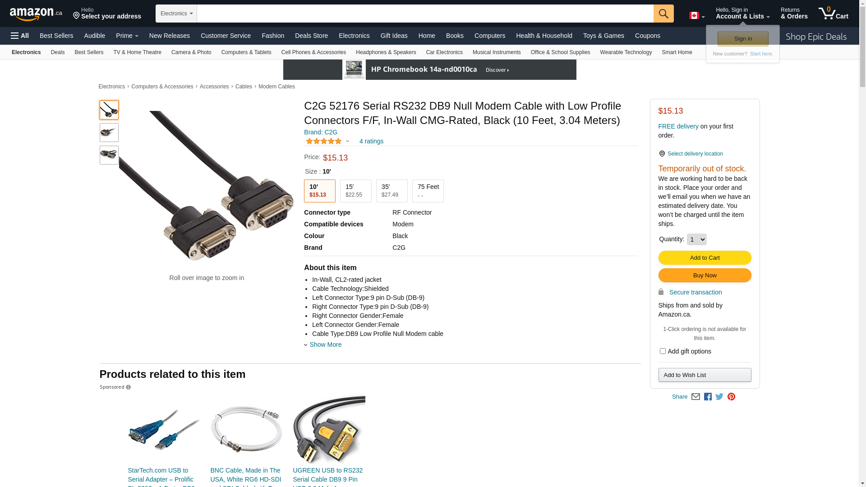Share via email envelope icon

pos(696,397)
